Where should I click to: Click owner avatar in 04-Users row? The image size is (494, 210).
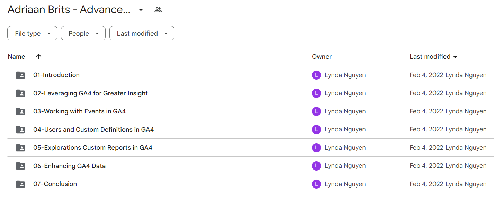coord(316,129)
